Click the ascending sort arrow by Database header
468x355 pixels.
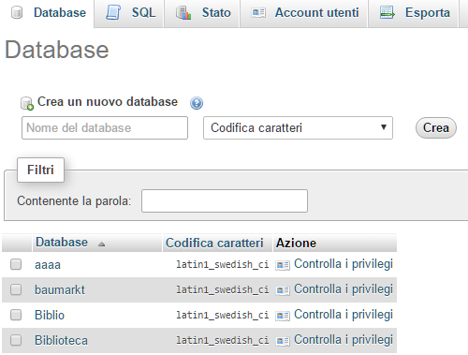tap(101, 244)
